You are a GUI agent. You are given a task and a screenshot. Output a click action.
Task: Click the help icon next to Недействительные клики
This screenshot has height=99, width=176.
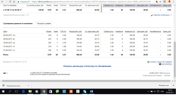tap(28, 15)
